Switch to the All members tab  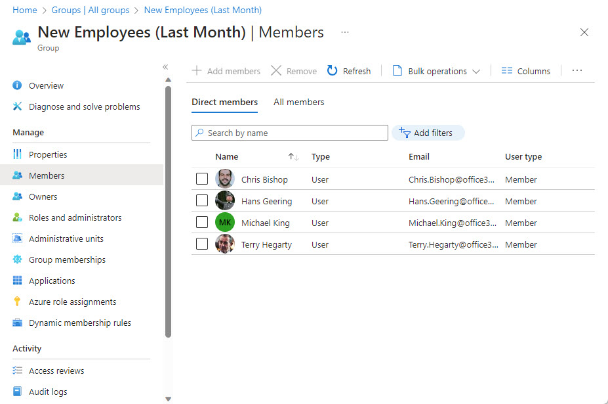point(298,102)
